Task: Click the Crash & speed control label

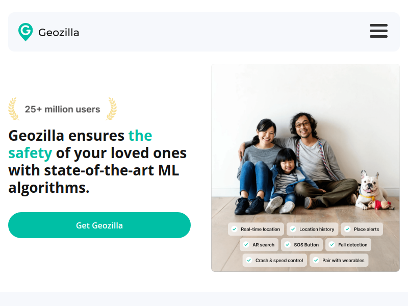Action: click(x=279, y=260)
